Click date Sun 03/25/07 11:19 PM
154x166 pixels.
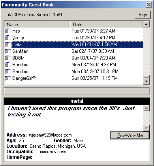[94, 78]
